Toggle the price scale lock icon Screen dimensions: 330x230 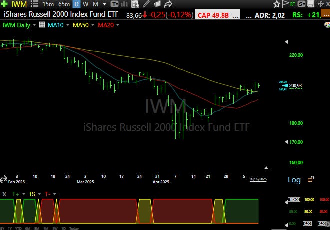click(x=311, y=179)
